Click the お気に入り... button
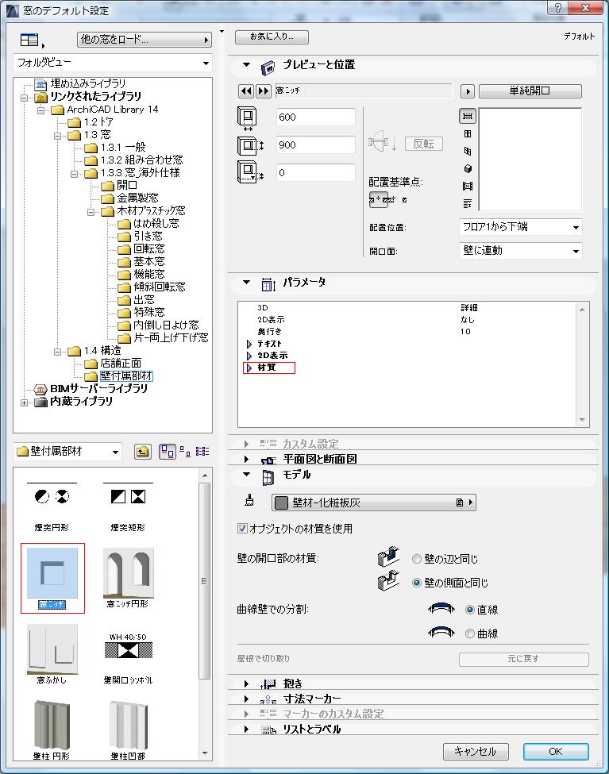 pos(272,37)
